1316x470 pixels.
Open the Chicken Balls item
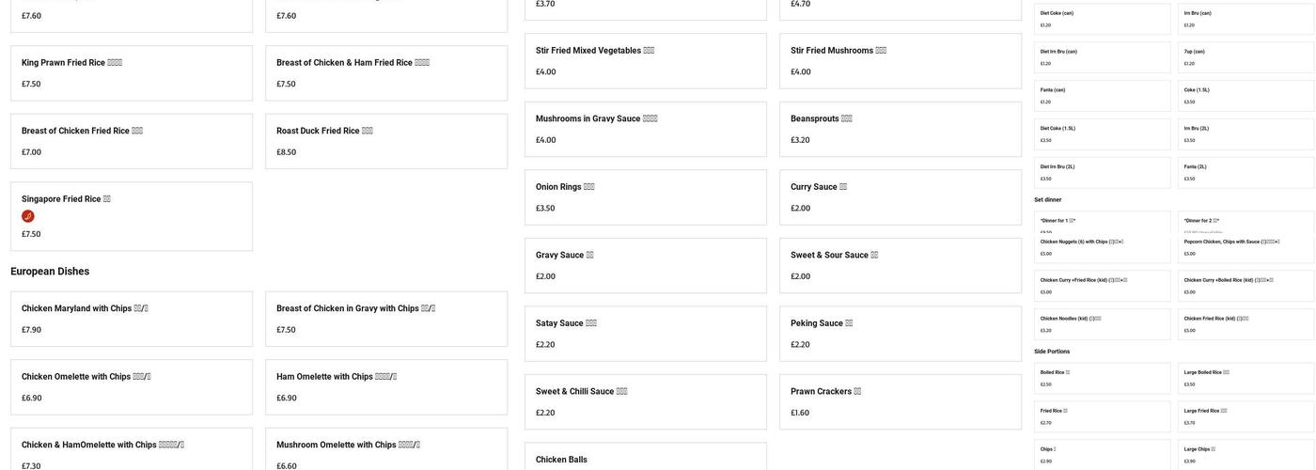(x=645, y=458)
